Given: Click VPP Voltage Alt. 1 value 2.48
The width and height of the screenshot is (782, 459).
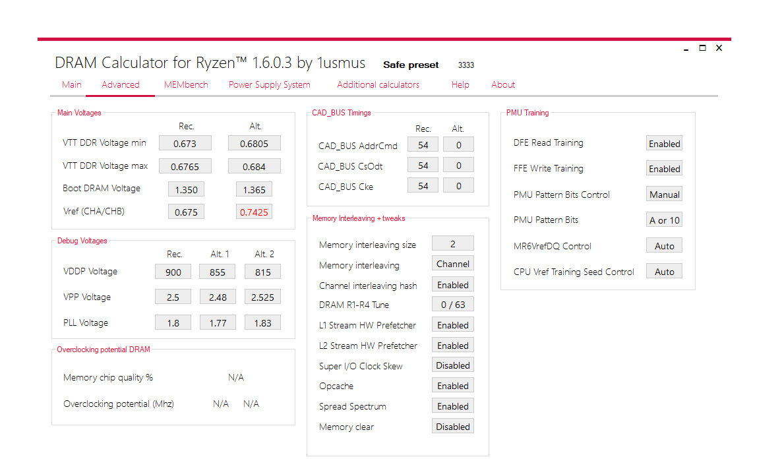Looking at the screenshot, I should coord(218,297).
